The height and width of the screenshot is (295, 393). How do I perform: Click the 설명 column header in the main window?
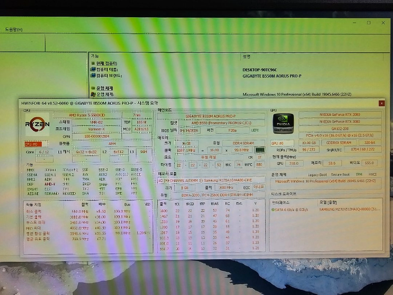pyautogui.click(x=246, y=56)
